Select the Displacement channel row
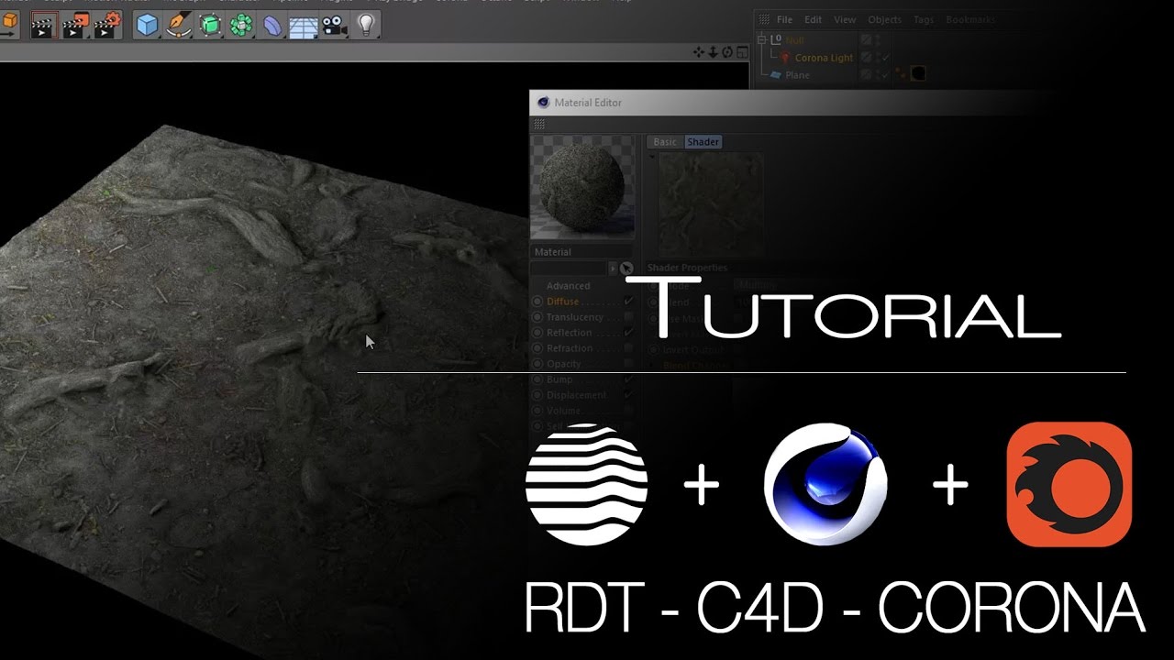This screenshot has width=1174, height=660. pyautogui.click(x=583, y=395)
